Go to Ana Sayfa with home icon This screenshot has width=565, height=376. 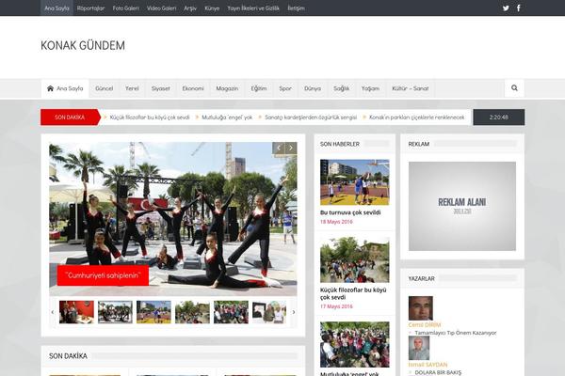pos(65,88)
